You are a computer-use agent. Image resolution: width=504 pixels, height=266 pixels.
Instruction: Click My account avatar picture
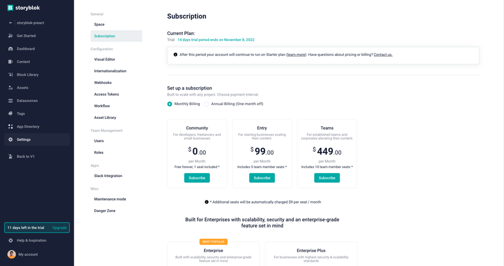pyautogui.click(x=11, y=255)
